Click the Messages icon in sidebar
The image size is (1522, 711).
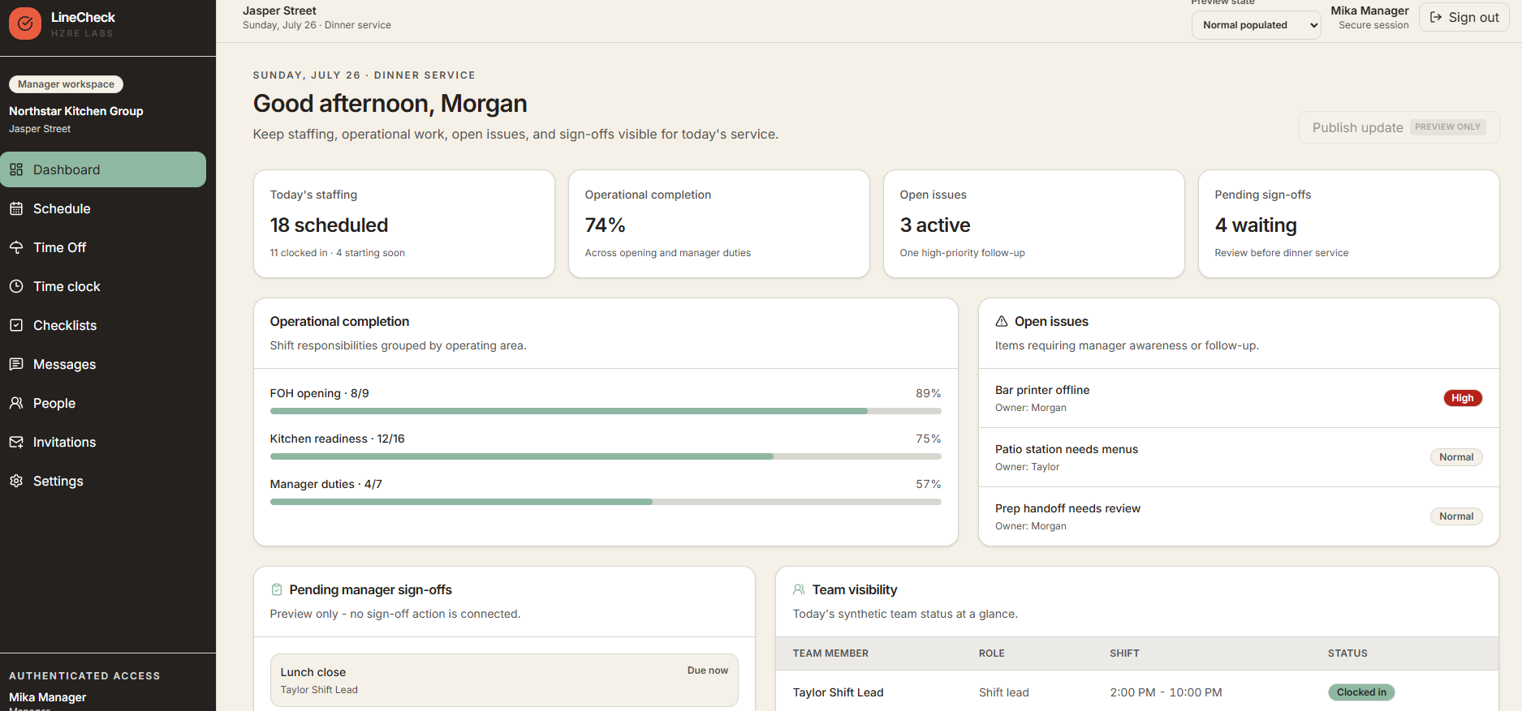pyautogui.click(x=16, y=364)
